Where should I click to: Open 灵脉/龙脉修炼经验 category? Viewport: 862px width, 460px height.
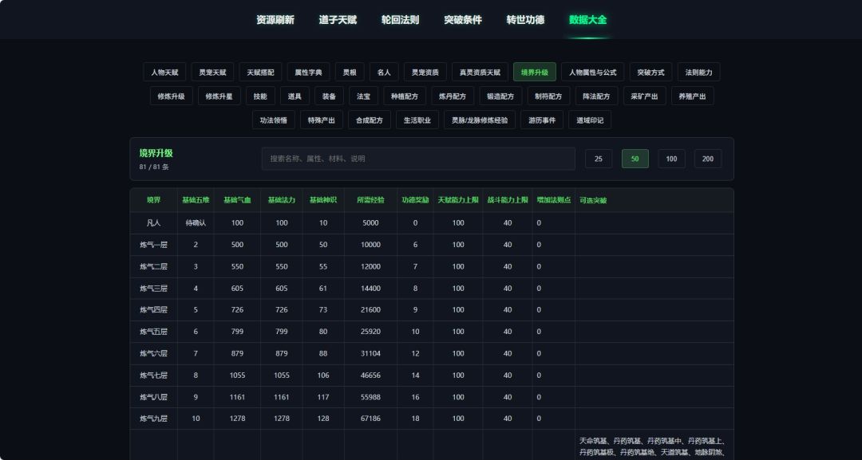[480, 120]
